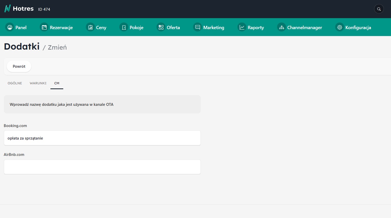Viewport: 391px width, 218px height.
Task: Focus the empty AirBnb.com input field
Action: [x=102, y=167]
